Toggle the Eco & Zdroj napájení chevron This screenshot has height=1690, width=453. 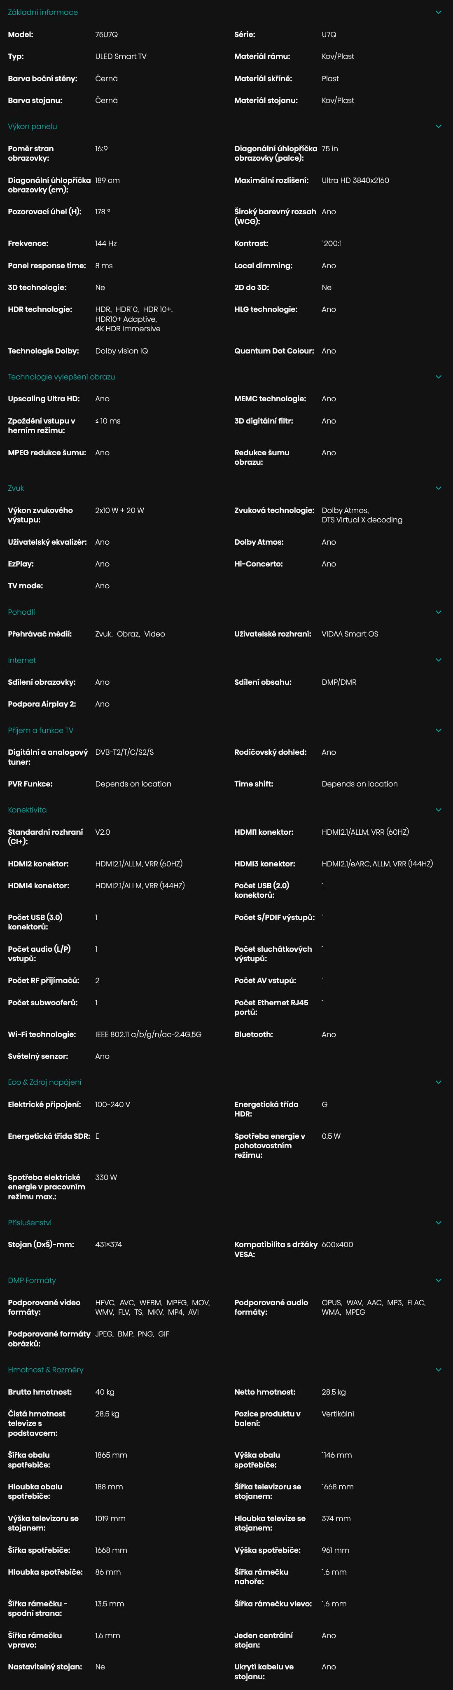coord(439,1082)
